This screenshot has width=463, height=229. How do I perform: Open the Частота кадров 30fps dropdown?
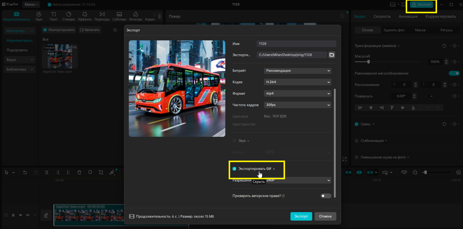297,105
